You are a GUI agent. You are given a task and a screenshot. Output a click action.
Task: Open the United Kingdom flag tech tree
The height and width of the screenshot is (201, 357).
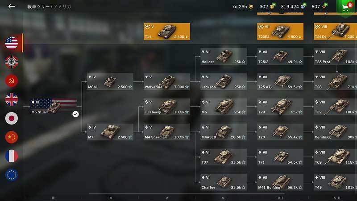point(12,99)
